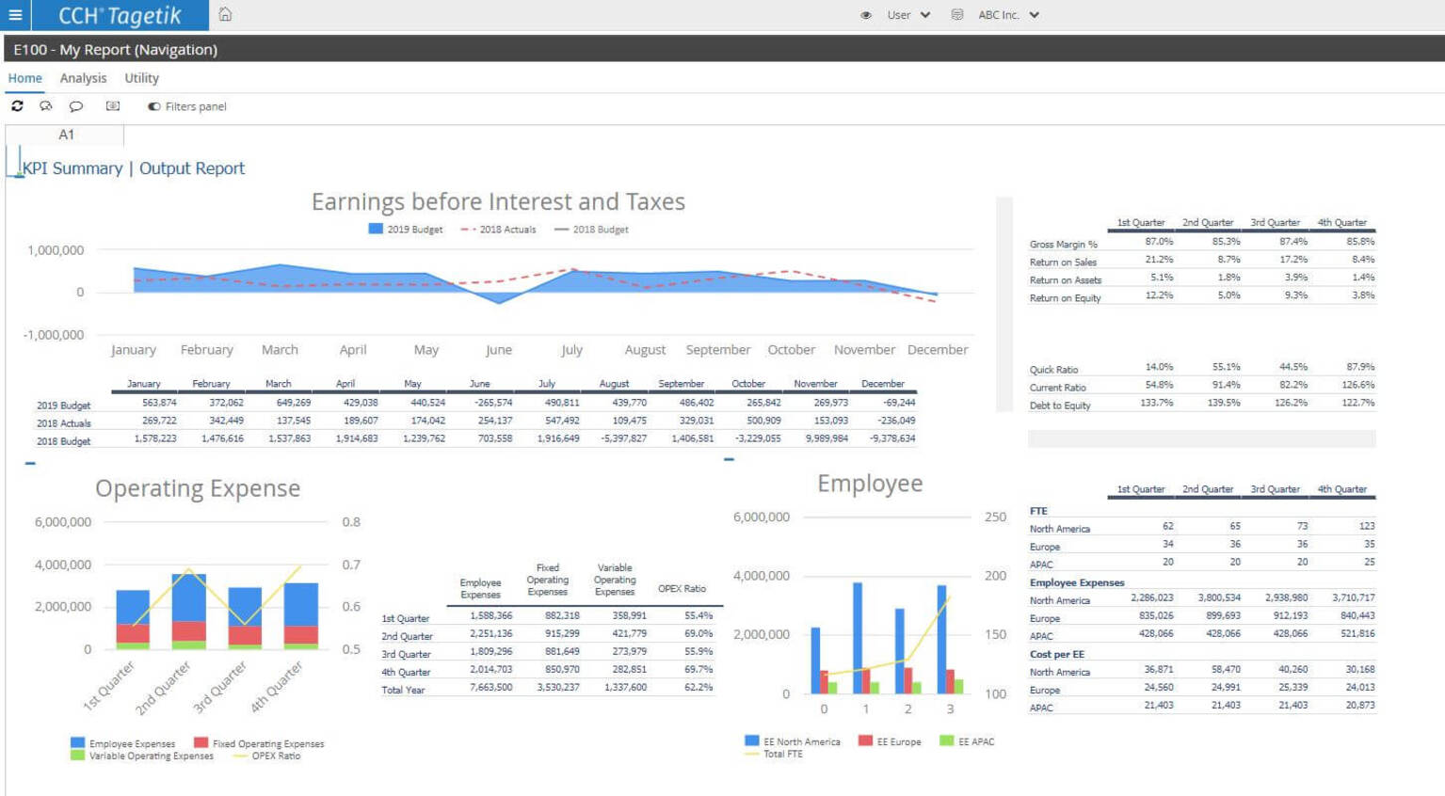This screenshot has height=796, width=1445.
Task: Click the home icon in top bar
Action: click(225, 14)
